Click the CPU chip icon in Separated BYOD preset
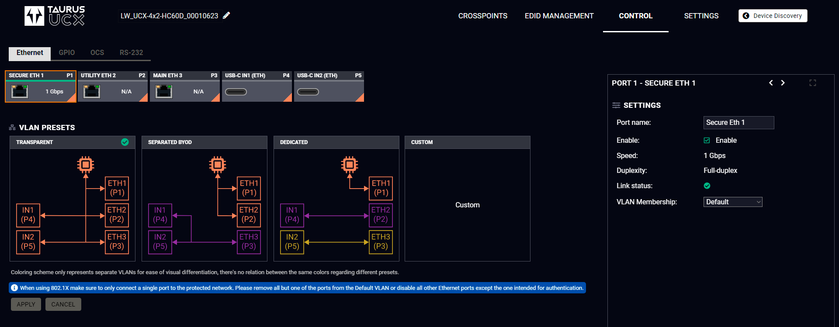The width and height of the screenshot is (839, 327). pyautogui.click(x=218, y=165)
